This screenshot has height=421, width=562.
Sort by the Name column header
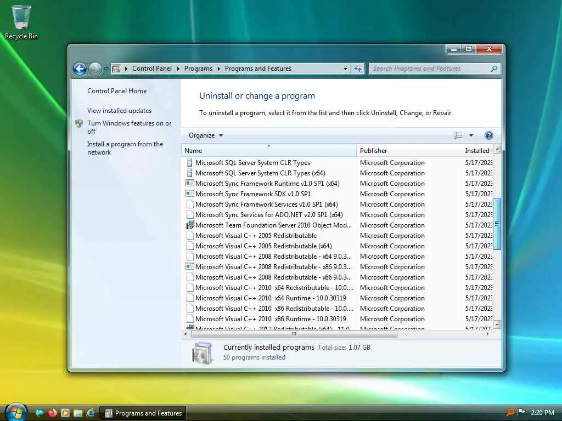click(269, 150)
